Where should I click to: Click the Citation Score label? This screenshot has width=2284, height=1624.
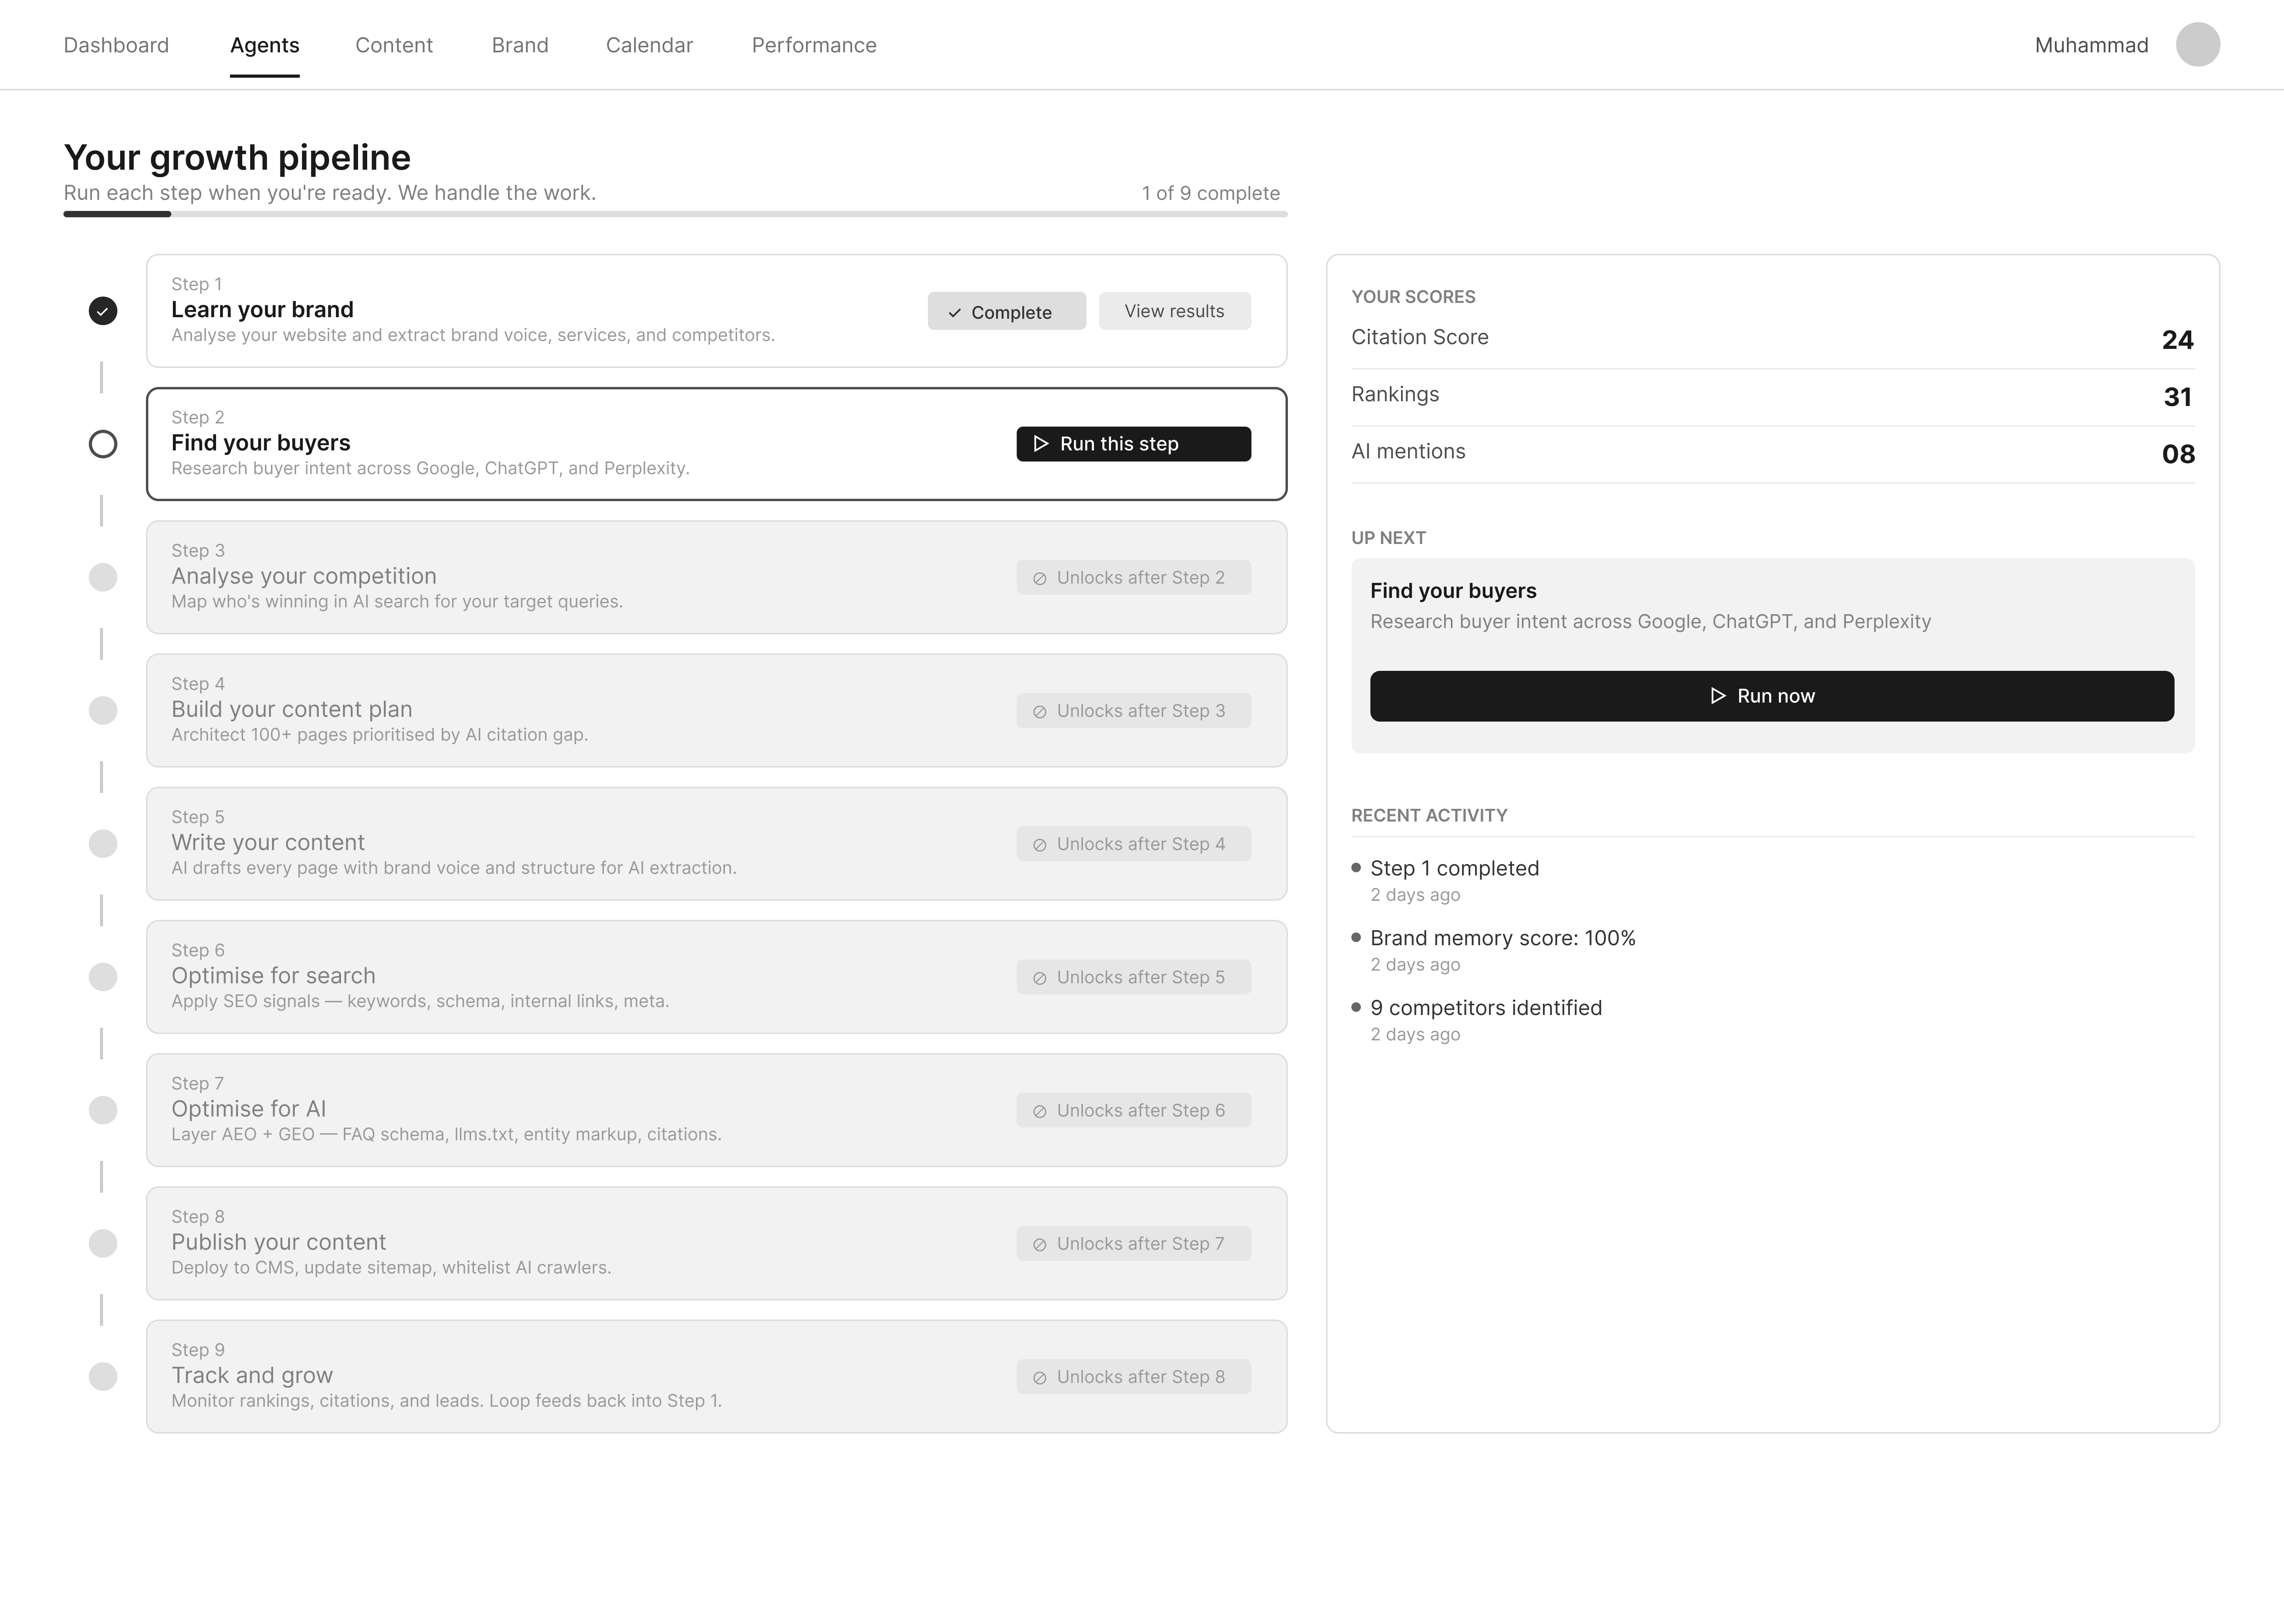tap(1419, 337)
